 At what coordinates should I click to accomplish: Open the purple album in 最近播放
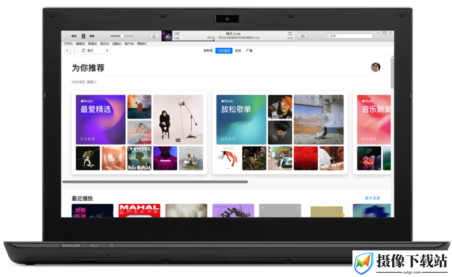click(233, 211)
